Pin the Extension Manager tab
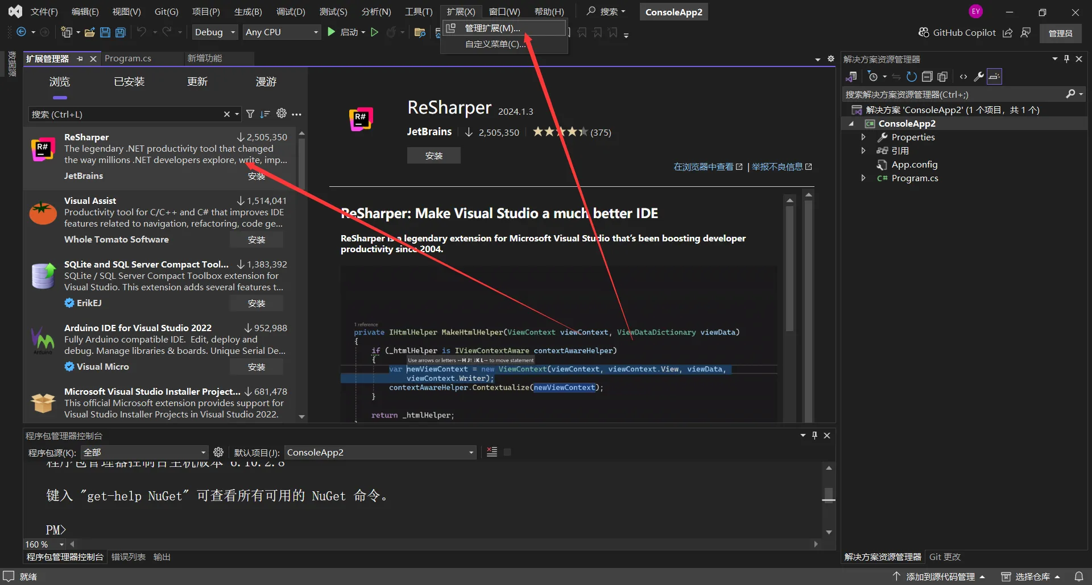 coord(80,58)
